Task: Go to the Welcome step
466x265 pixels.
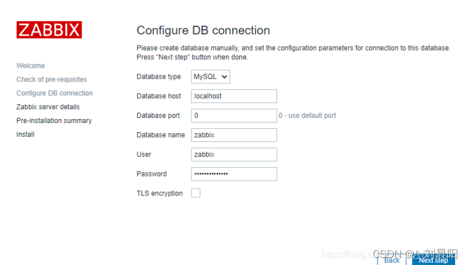Action: 30,66
